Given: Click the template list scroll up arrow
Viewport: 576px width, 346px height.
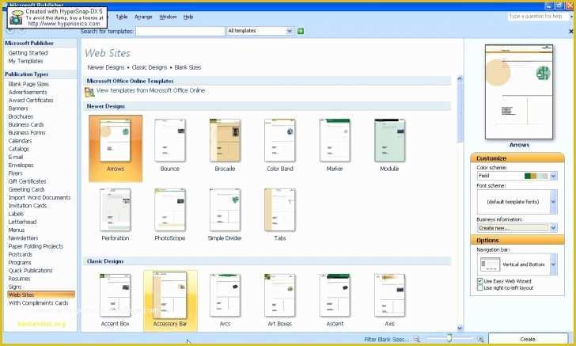Looking at the screenshot, I should coord(460,78).
